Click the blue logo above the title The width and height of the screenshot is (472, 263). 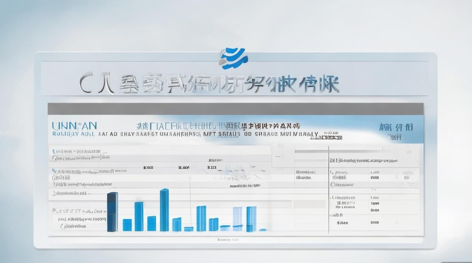tap(235, 56)
